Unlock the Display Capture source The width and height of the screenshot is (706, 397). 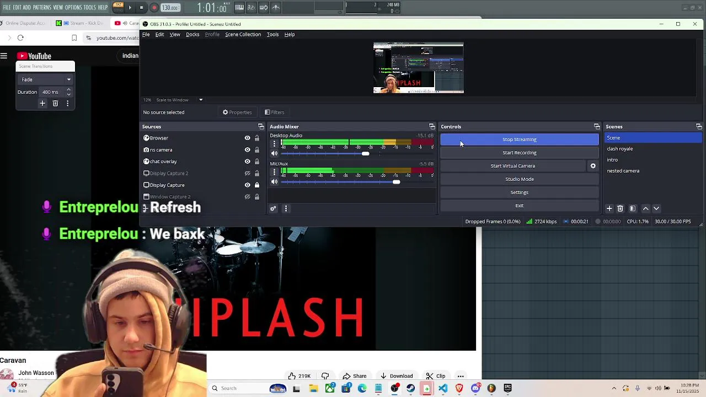pyautogui.click(x=256, y=185)
